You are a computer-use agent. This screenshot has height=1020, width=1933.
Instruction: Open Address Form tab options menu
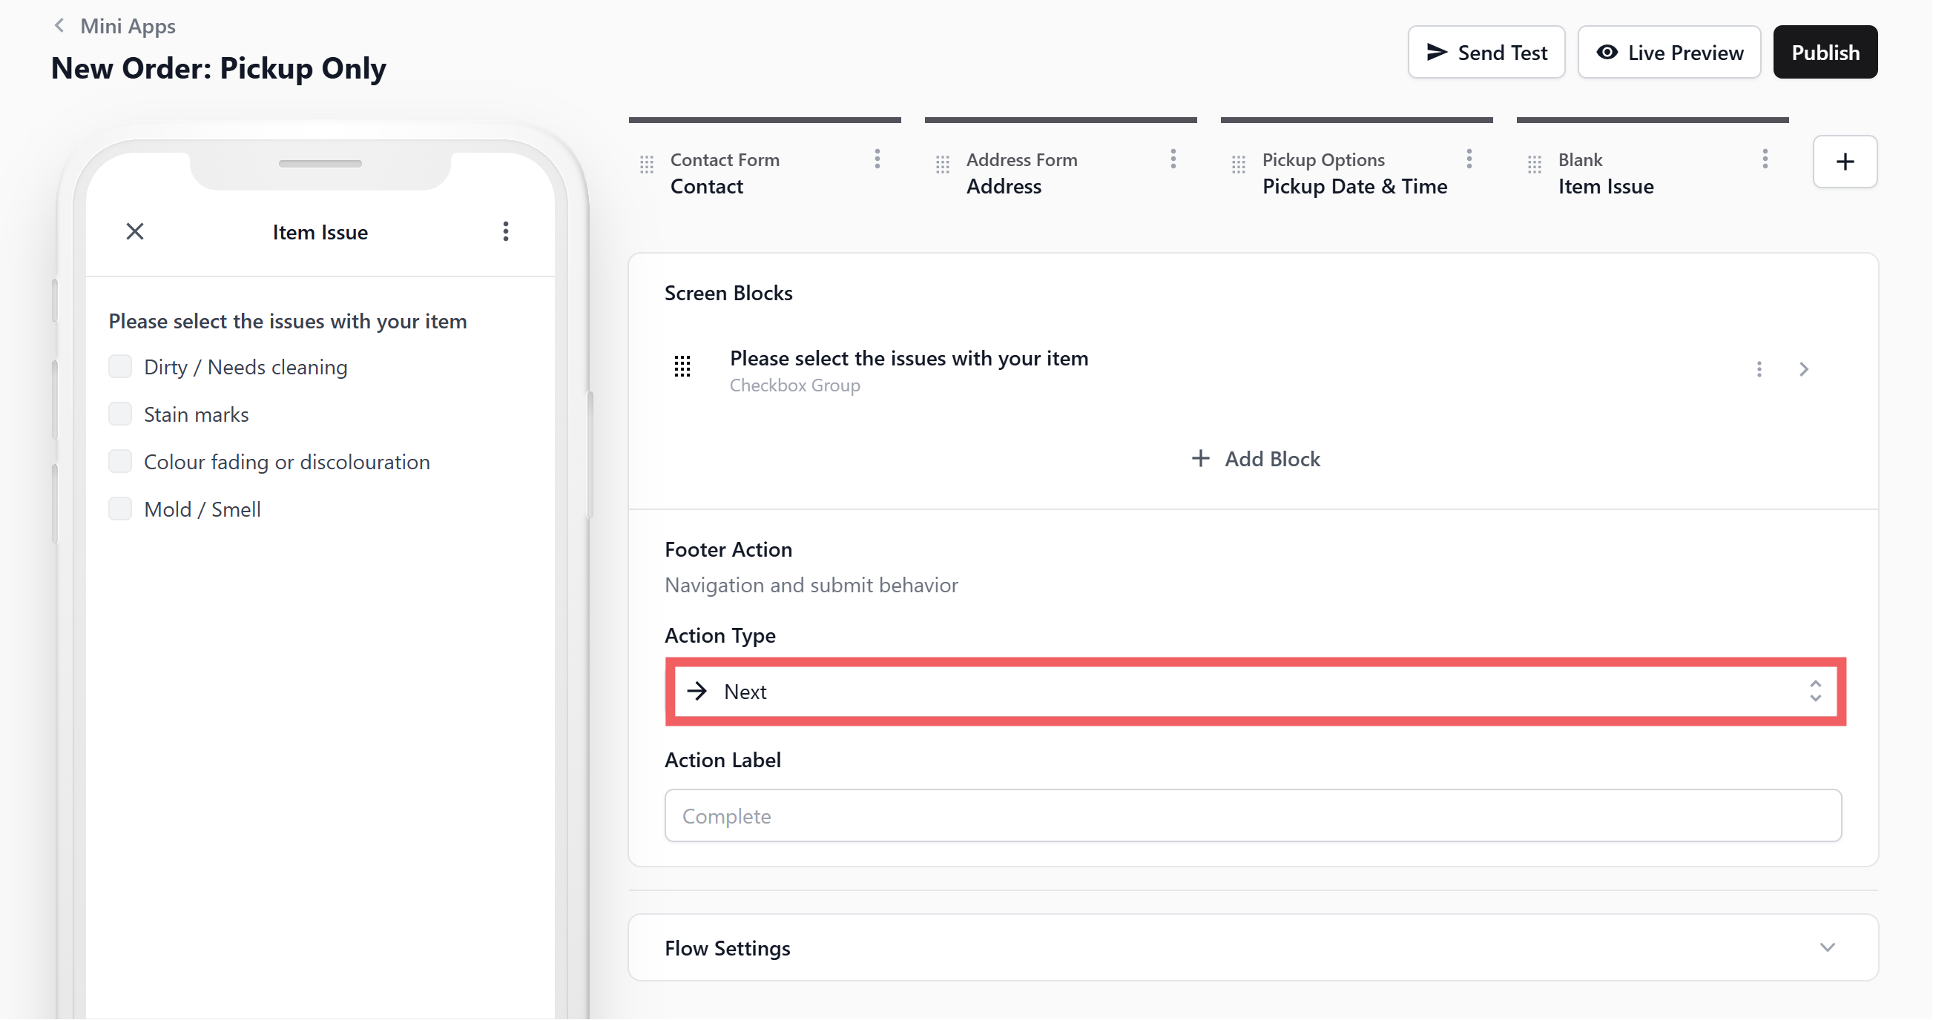pyautogui.click(x=1173, y=159)
